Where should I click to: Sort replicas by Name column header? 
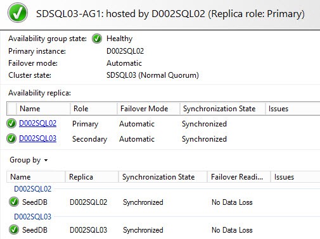[43, 109]
